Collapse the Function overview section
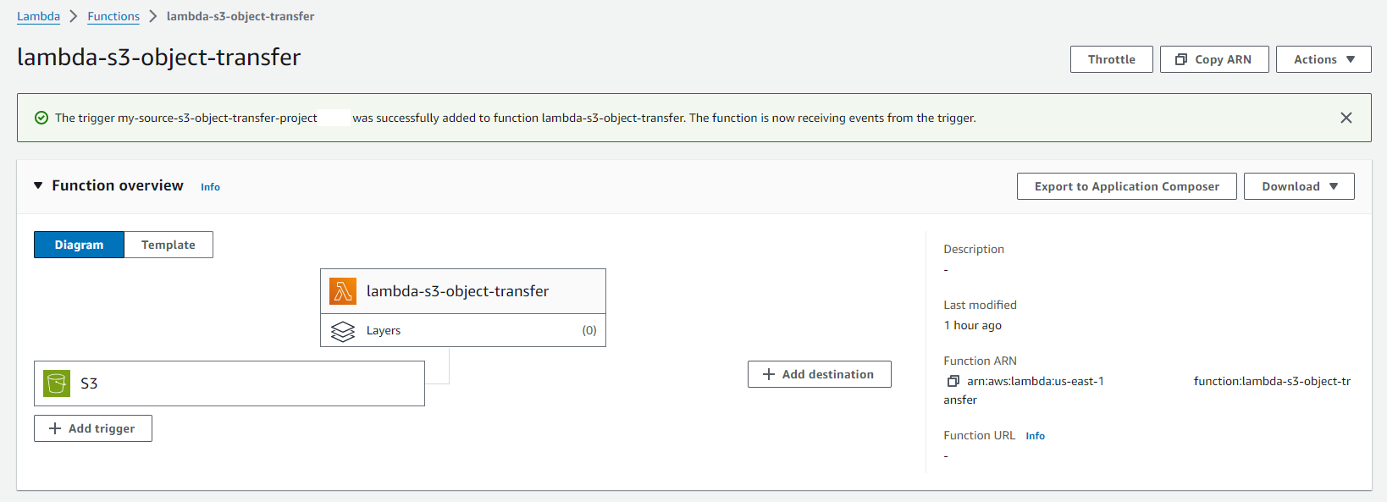This screenshot has width=1387, height=502. [x=38, y=185]
